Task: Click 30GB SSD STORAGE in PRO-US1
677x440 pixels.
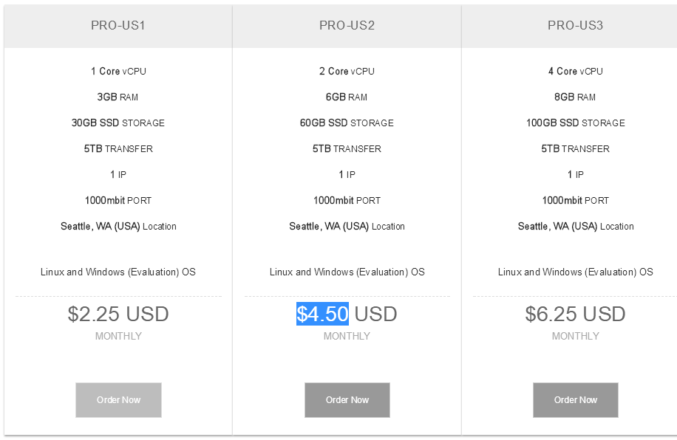Action: coord(118,123)
